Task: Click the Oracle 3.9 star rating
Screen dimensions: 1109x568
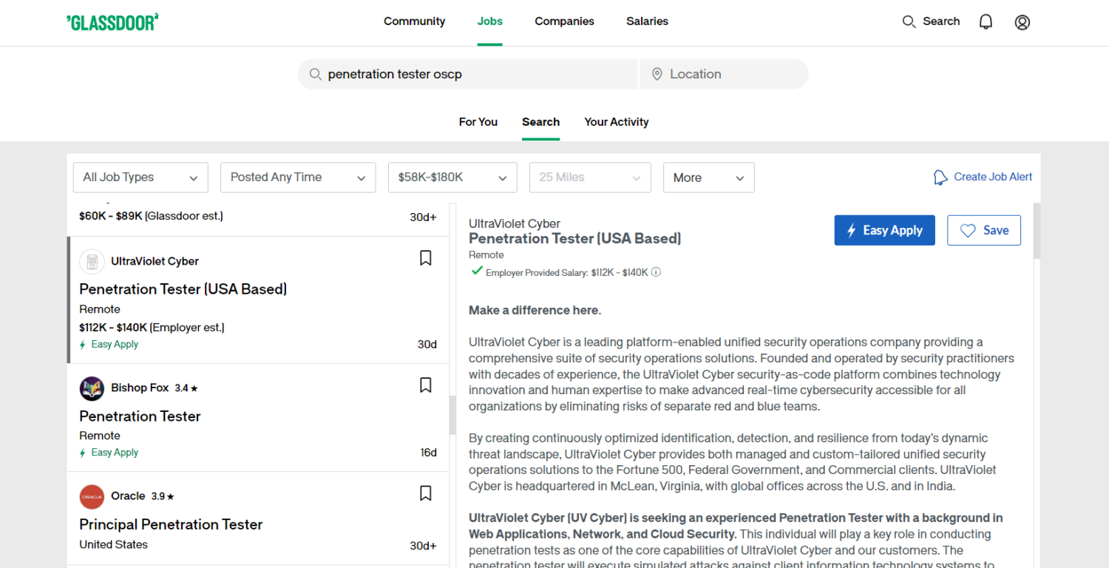Action: click(163, 496)
